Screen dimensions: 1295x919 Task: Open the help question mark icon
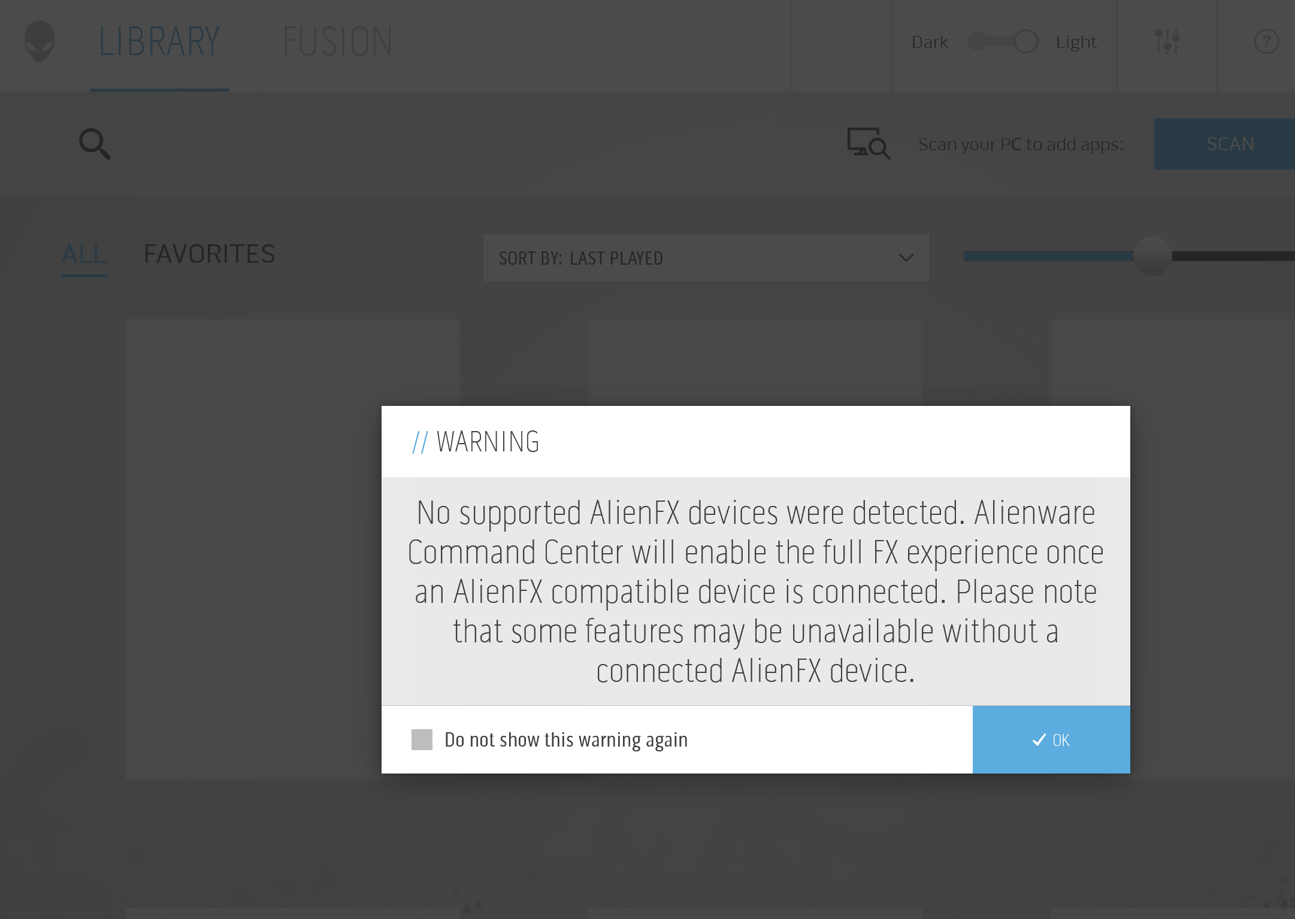pos(1266,42)
